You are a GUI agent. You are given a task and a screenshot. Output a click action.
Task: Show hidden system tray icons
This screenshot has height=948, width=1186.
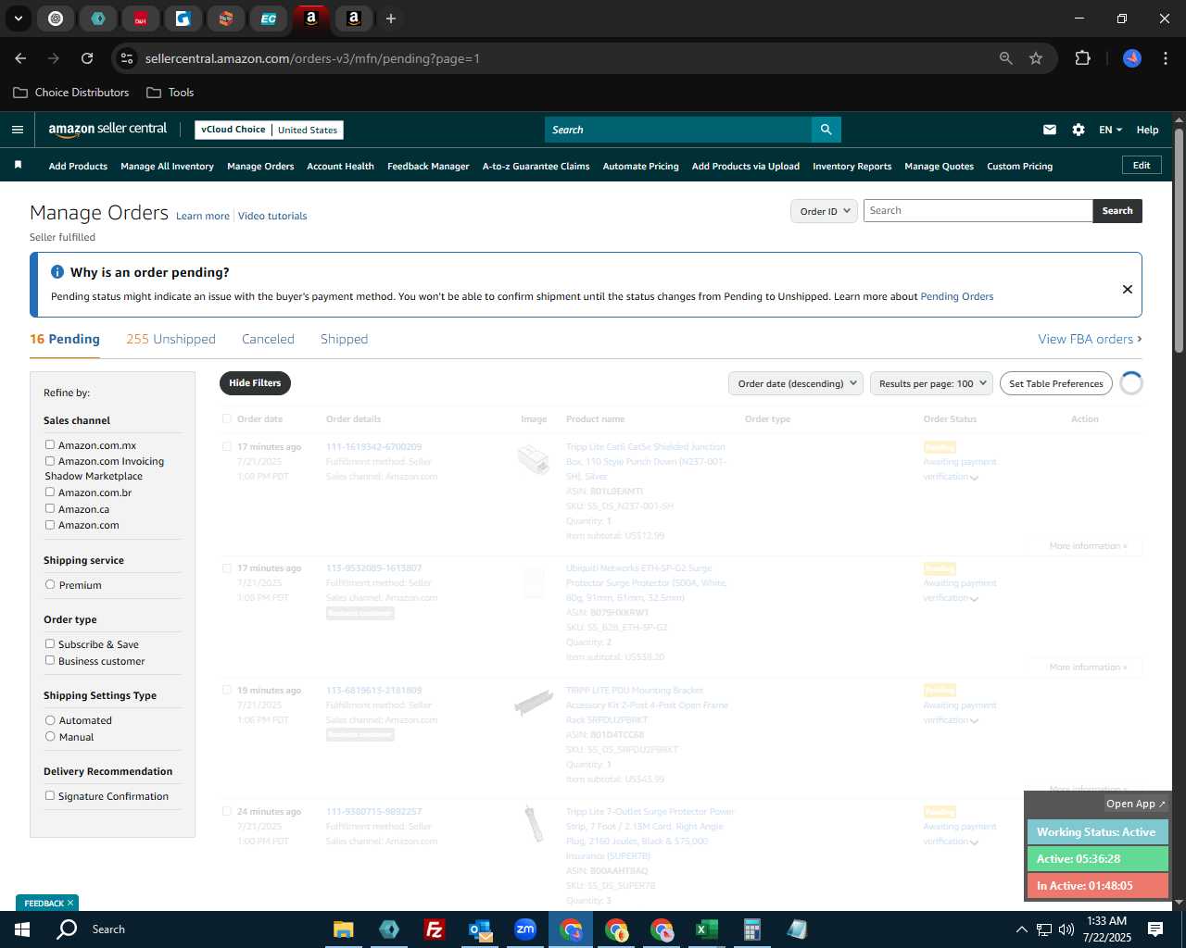(1021, 929)
